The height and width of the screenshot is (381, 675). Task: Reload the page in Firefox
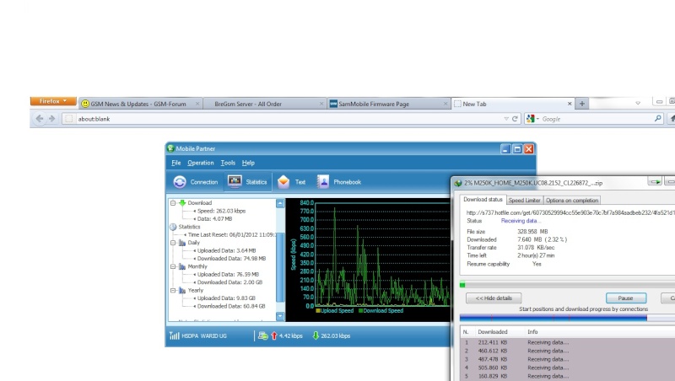pyautogui.click(x=515, y=119)
